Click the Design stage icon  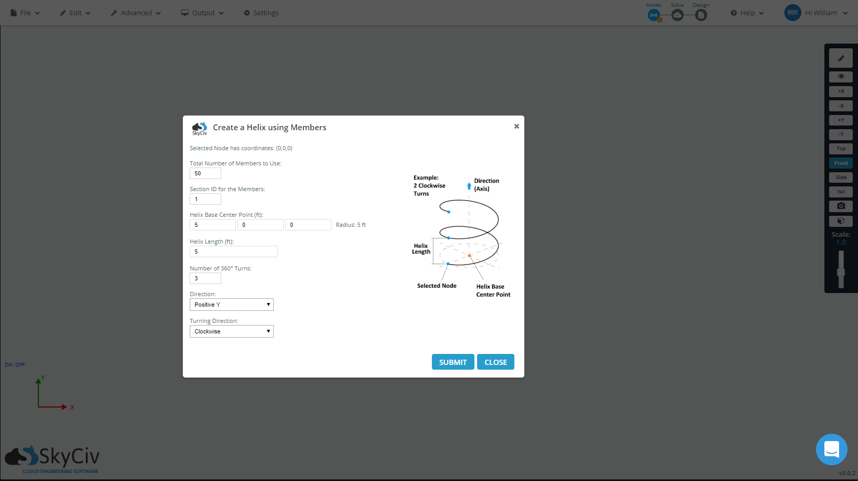[701, 15]
